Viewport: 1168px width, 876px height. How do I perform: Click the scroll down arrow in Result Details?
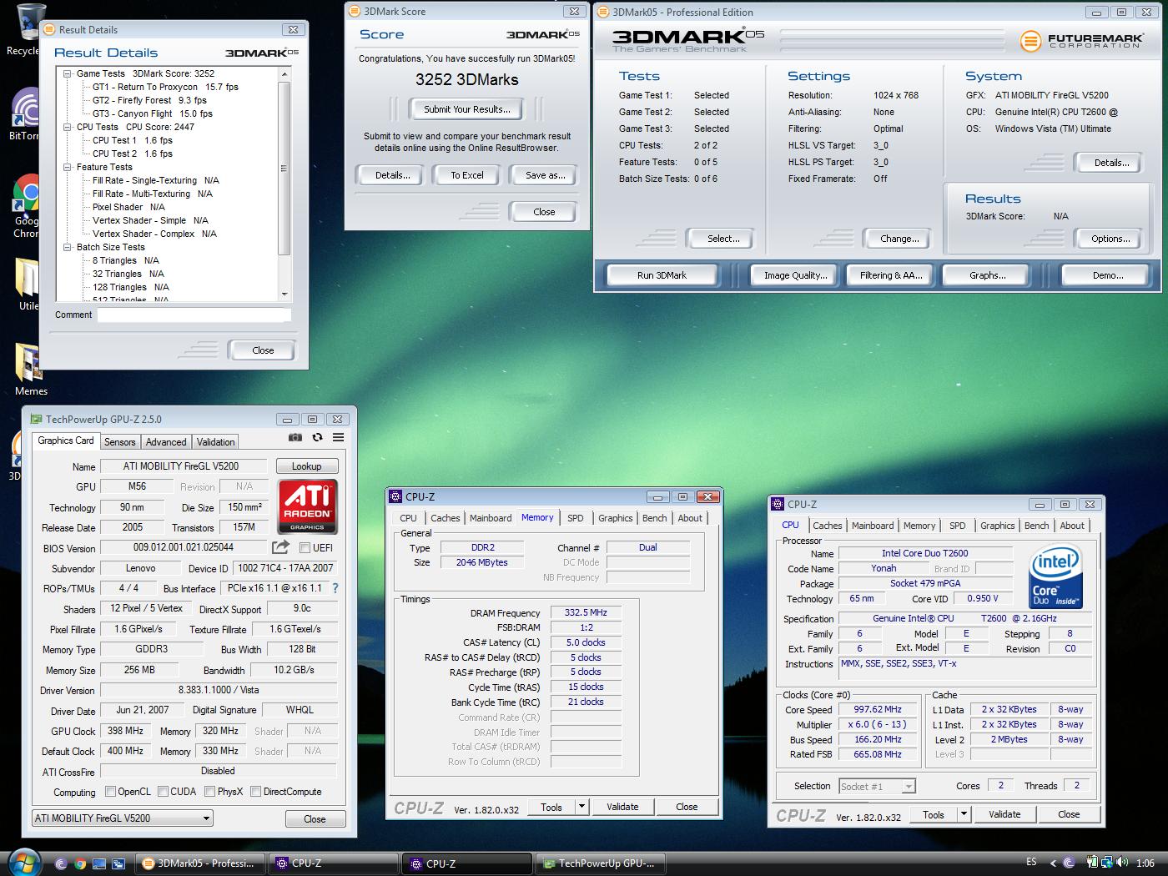point(284,295)
